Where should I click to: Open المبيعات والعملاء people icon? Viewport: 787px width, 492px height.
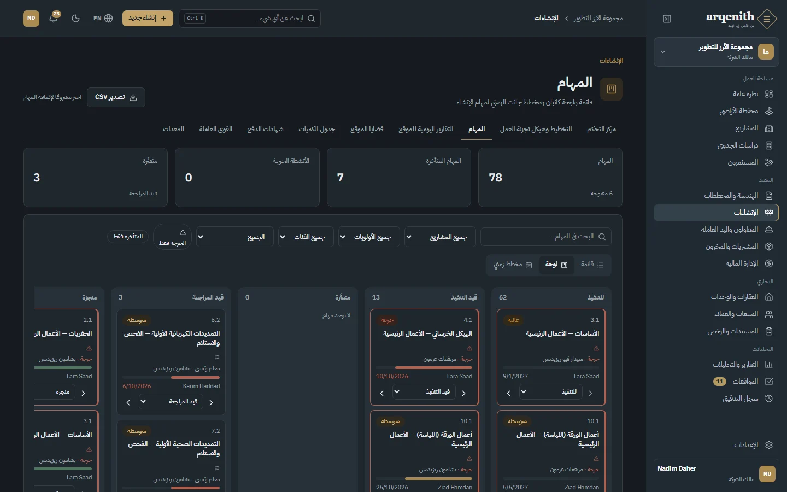tap(769, 314)
